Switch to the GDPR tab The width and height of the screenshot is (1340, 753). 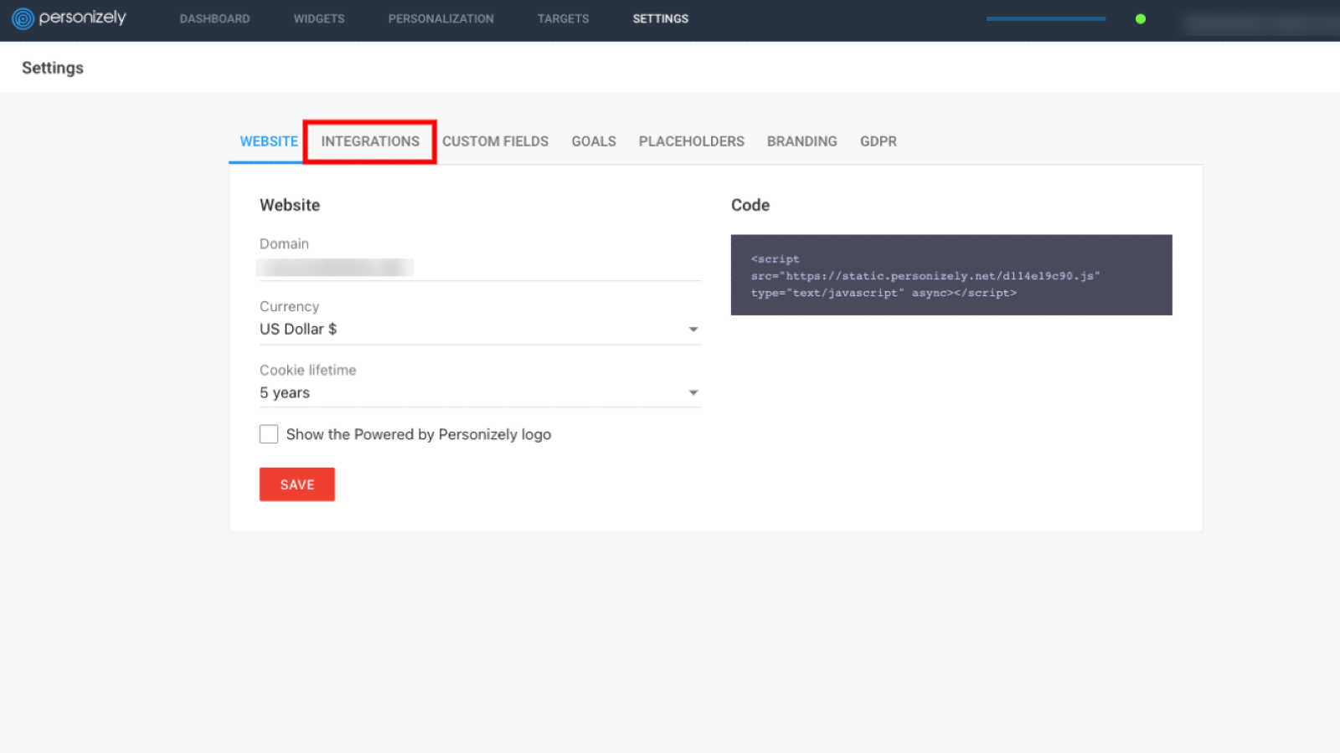pyautogui.click(x=878, y=141)
